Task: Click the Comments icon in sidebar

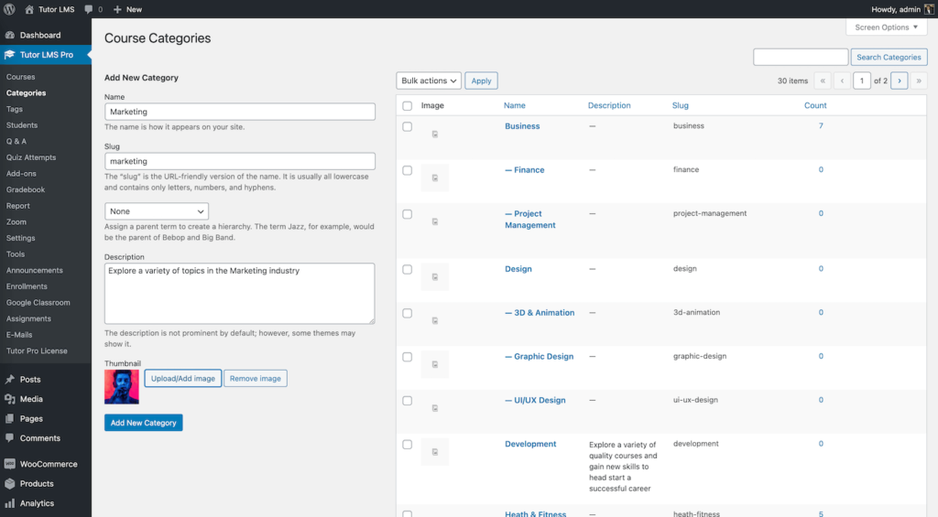Action: tap(9, 438)
